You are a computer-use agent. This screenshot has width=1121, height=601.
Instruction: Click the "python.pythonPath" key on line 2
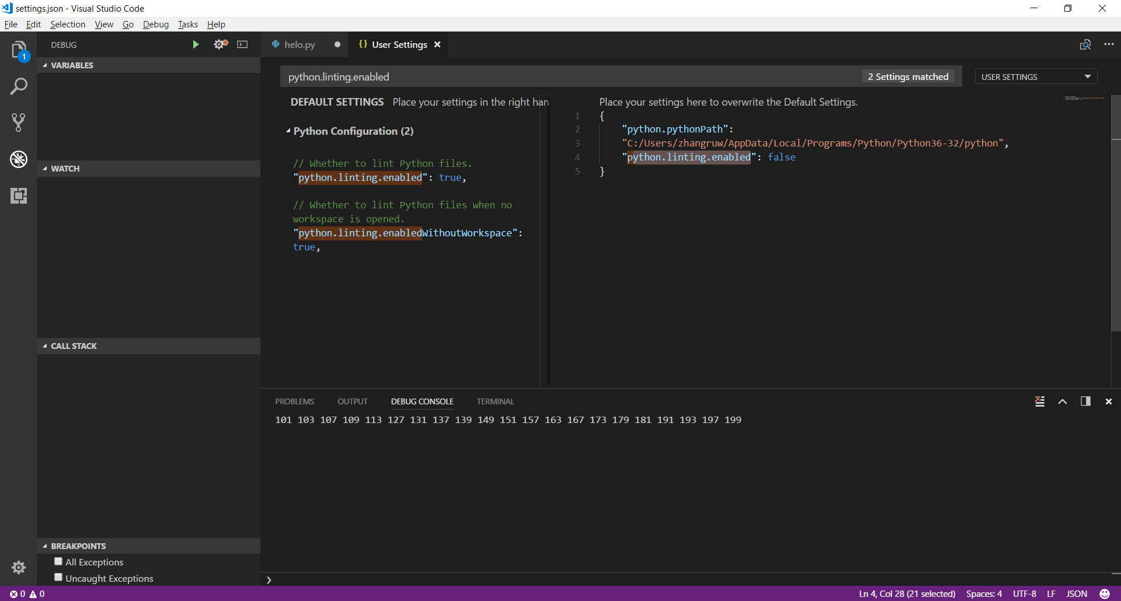(x=675, y=129)
